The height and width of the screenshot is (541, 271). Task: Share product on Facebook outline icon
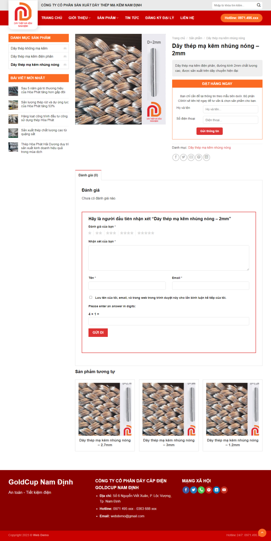176,157
